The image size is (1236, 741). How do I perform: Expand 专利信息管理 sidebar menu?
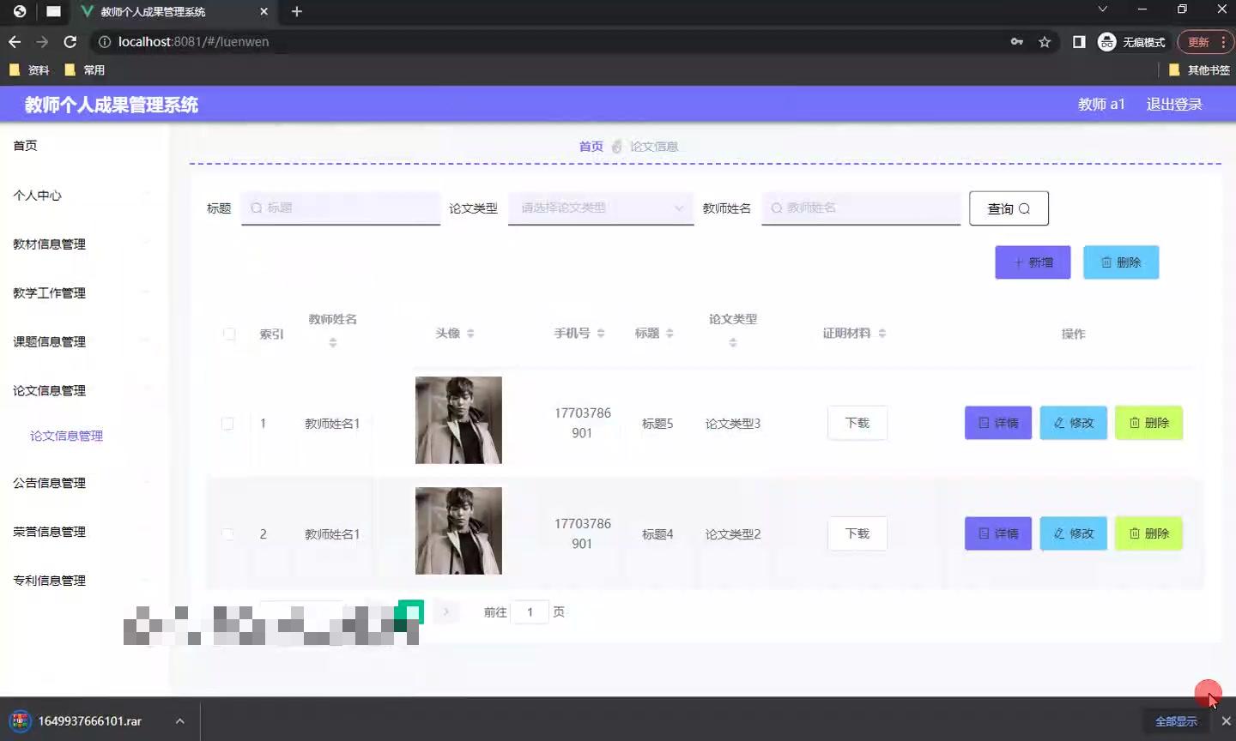(x=83, y=581)
